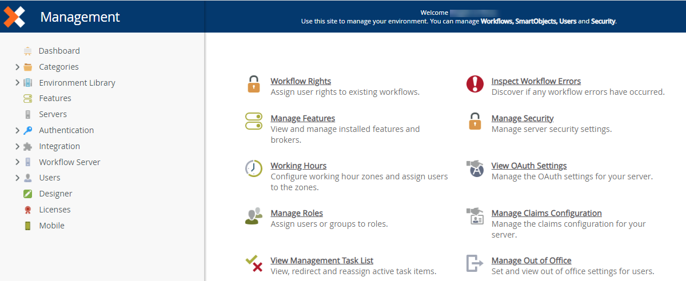Select Workflow Server in sidebar

coord(70,162)
